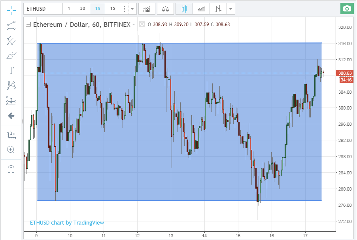Open the compare symbols scales icon
Screen dimensions: 357x240
(165, 9)
